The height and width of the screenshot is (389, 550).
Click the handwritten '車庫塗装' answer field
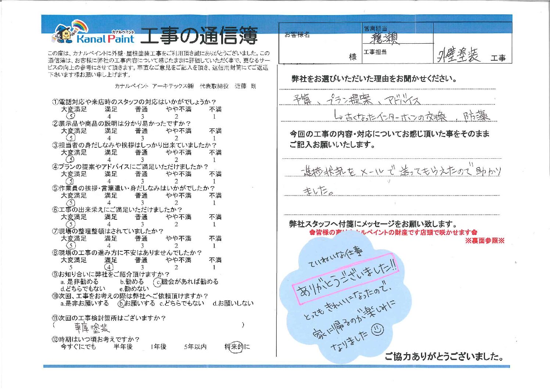92,327
